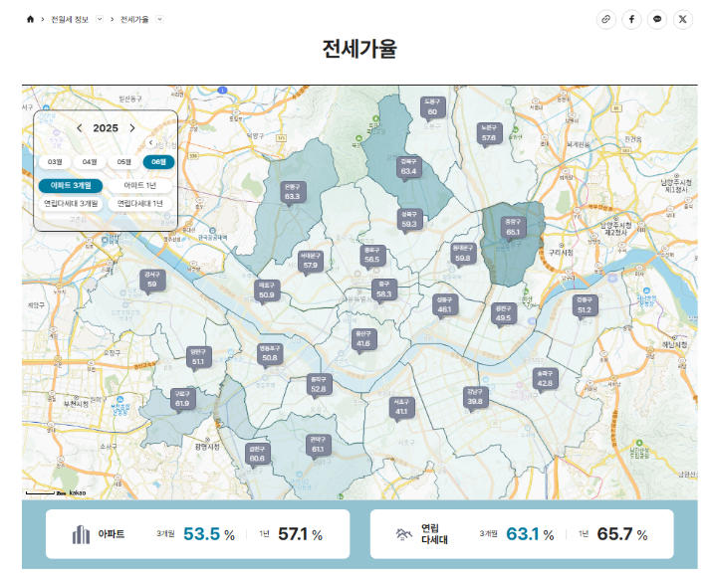Open the 전월세 정보 breadcrumb link

click(70, 19)
